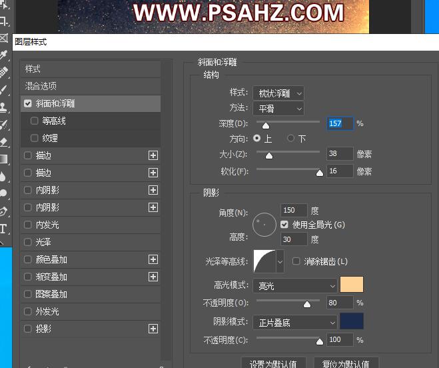The image size is (439, 368).
Task: Select the Eraser tool
Action: tap(4, 142)
